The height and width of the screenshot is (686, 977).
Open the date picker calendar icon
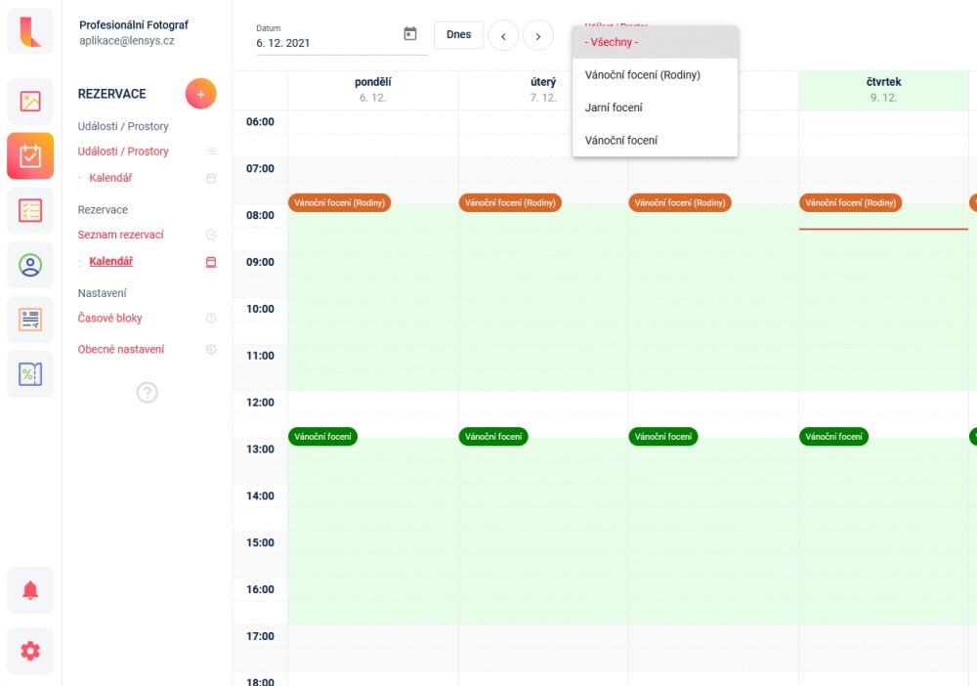click(410, 33)
